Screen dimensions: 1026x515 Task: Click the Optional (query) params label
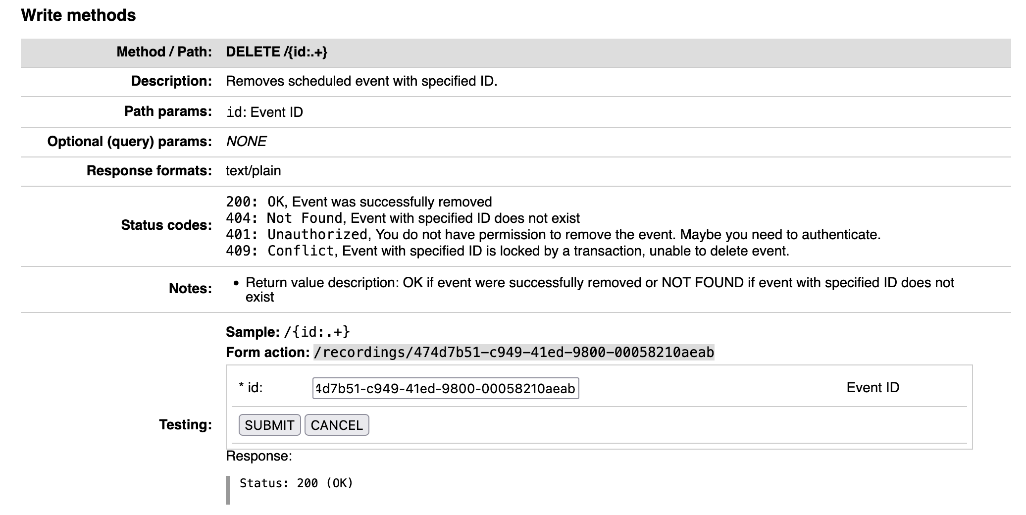130,141
